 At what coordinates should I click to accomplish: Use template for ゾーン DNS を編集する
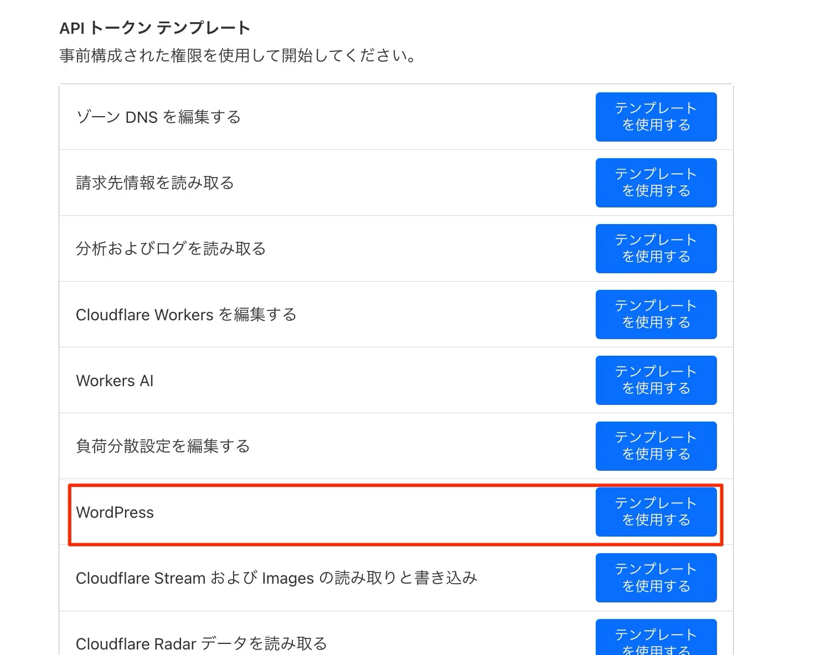[x=656, y=117]
